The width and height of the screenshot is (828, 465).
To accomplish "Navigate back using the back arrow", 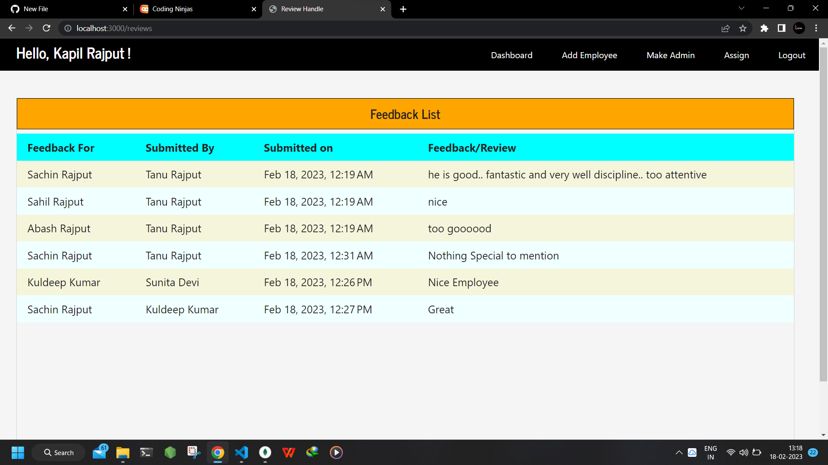I will pyautogui.click(x=11, y=28).
